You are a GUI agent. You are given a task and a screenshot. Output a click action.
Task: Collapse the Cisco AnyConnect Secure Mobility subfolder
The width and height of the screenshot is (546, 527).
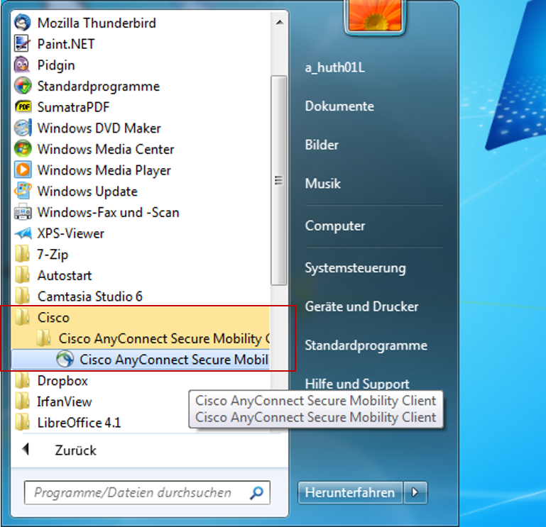pos(140,338)
